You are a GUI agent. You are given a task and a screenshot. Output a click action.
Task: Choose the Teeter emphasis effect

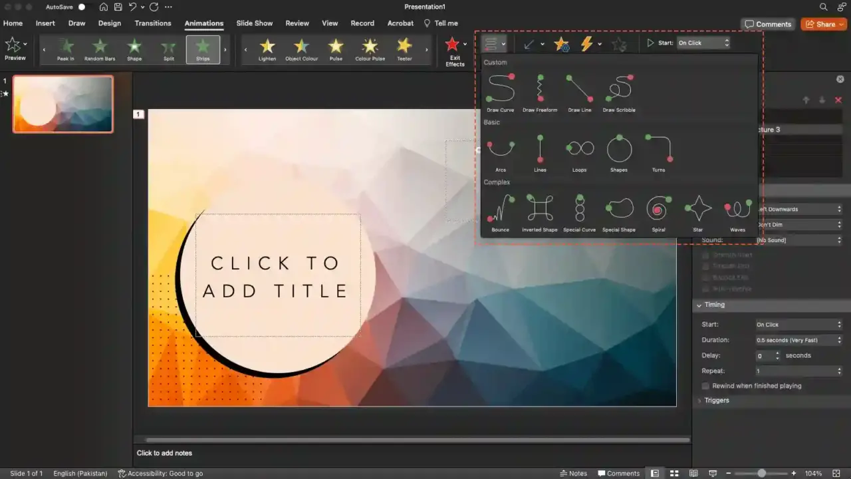tap(405, 49)
